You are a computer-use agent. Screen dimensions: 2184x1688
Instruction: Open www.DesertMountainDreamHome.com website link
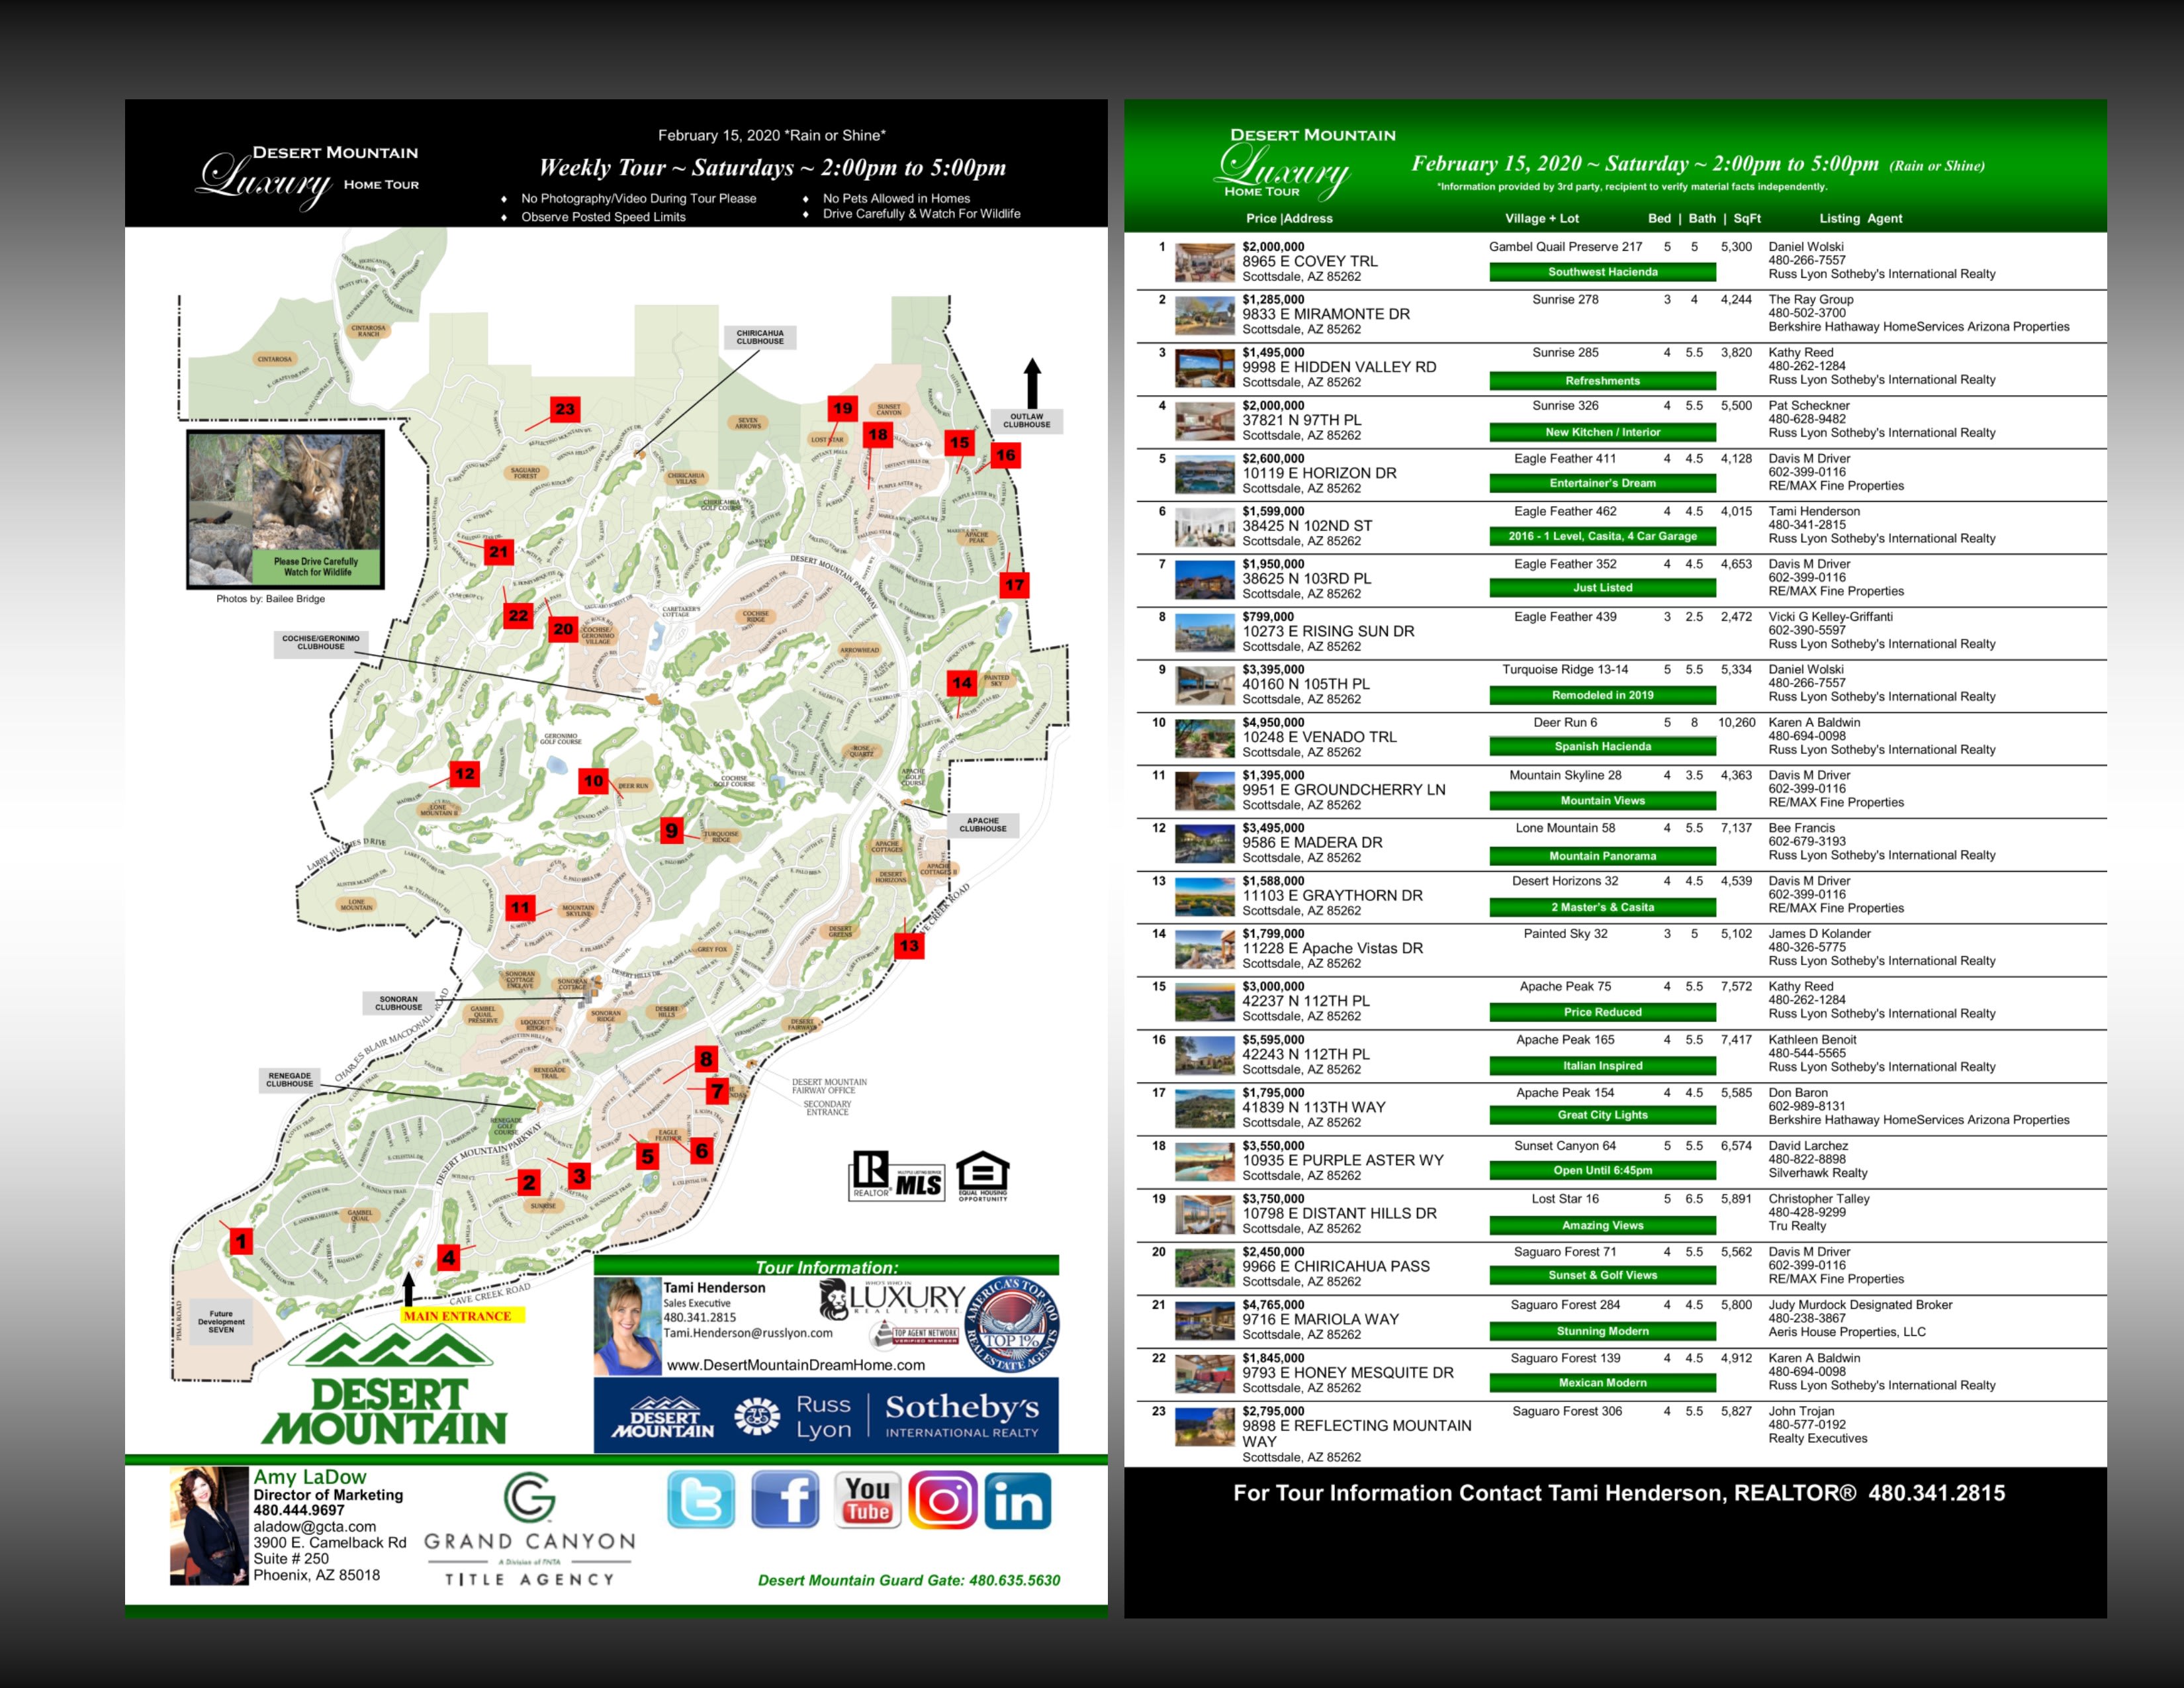click(796, 1365)
